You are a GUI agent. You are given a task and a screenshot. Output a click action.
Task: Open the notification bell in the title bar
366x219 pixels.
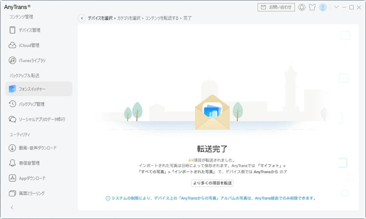point(302,7)
